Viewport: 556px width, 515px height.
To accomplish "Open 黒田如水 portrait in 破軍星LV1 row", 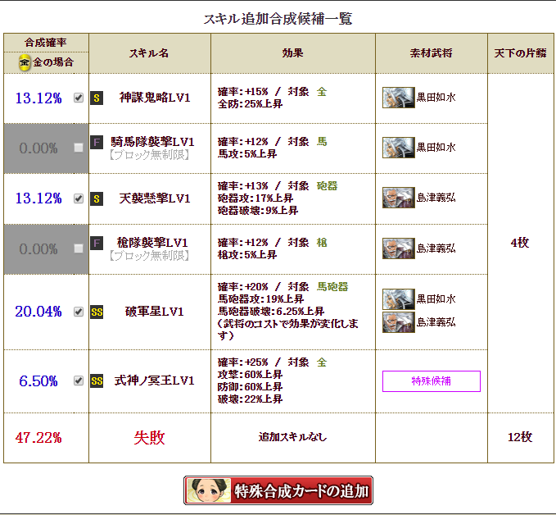I will point(399,299).
